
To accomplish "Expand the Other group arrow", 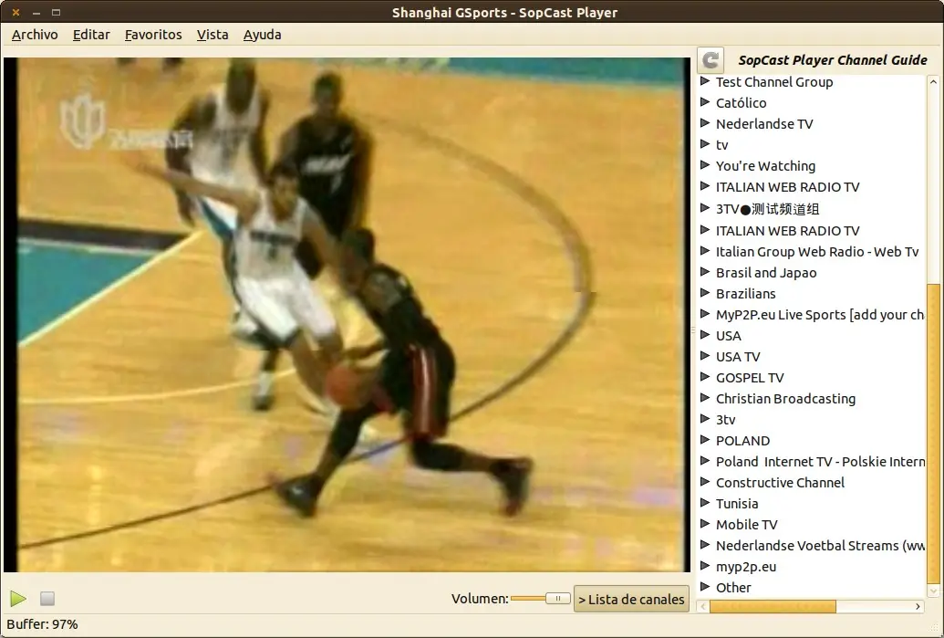I will pyautogui.click(x=705, y=587).
